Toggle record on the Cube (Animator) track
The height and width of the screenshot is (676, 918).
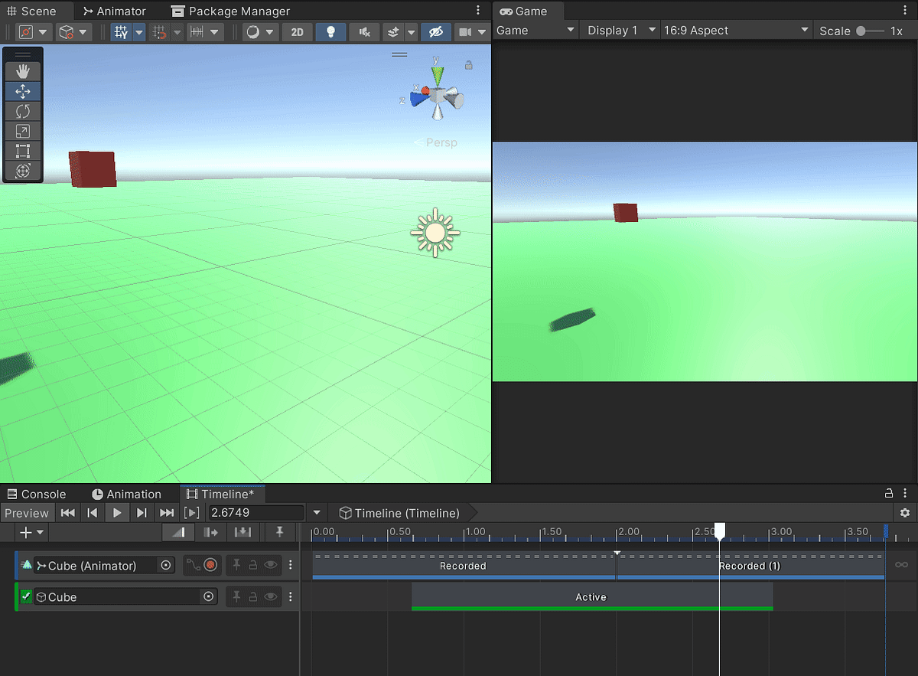pos(210,566)
